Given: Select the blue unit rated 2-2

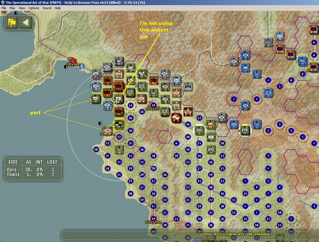Looking at the screenshot, I should (303, 61).
